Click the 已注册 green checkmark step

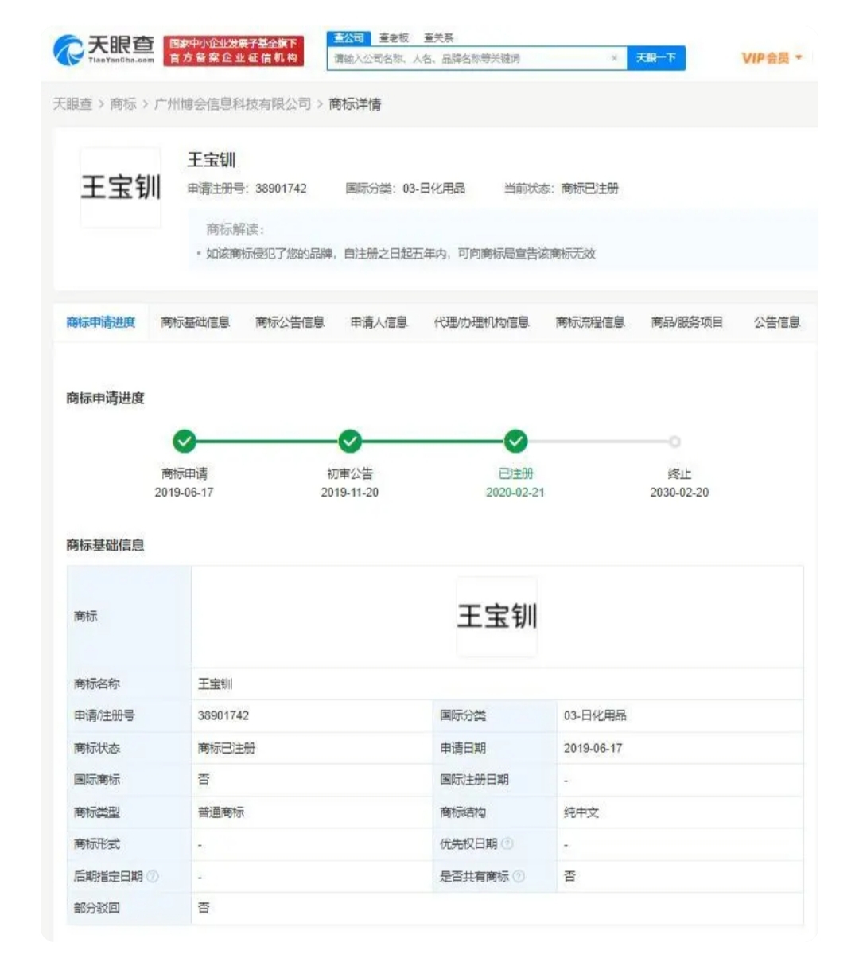(515, 441)
